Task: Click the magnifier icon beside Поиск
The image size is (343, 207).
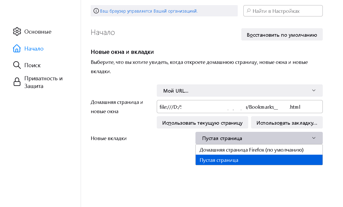Action: [x=17, y=65]
